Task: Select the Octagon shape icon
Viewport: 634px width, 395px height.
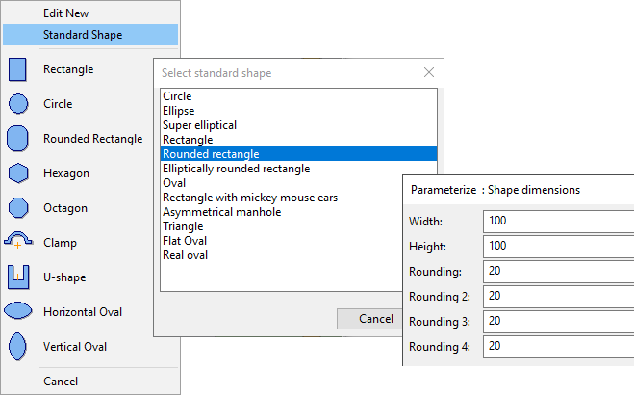Action: click(x=17, y=208)
